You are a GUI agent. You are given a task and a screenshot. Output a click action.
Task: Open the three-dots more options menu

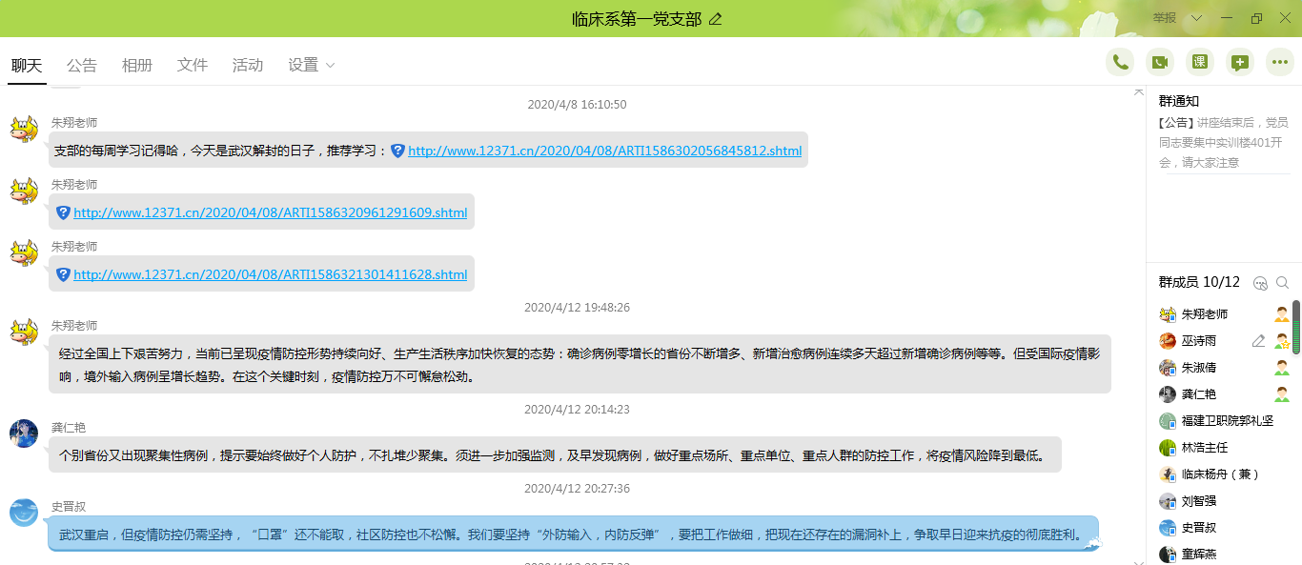[1280, 63]
